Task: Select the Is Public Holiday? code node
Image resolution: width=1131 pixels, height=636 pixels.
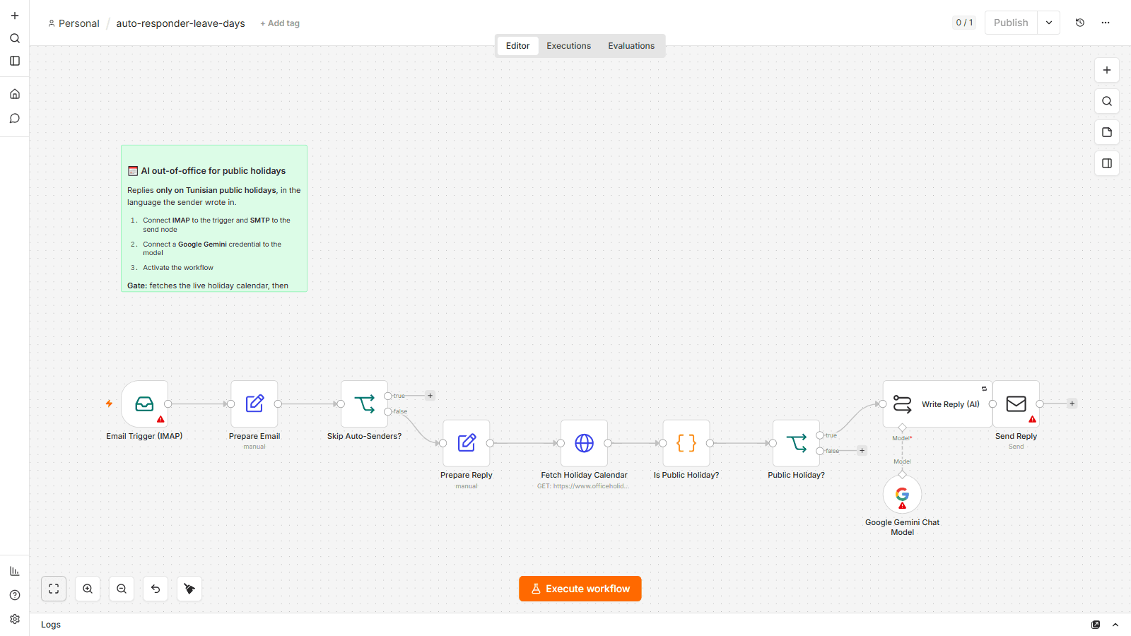Action: coord(686,443)
